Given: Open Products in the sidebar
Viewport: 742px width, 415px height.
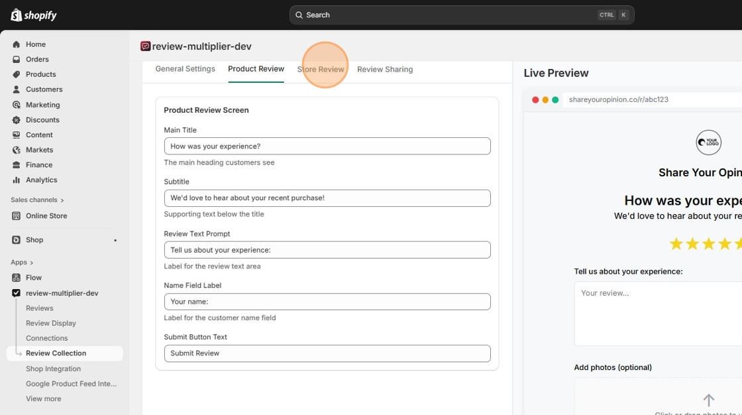Looking at the screenshot, I should [x=40, y=74].
